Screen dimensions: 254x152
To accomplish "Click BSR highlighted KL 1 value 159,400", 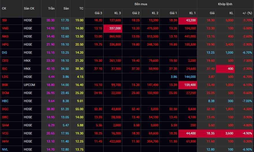I will (x=188, y=85).
